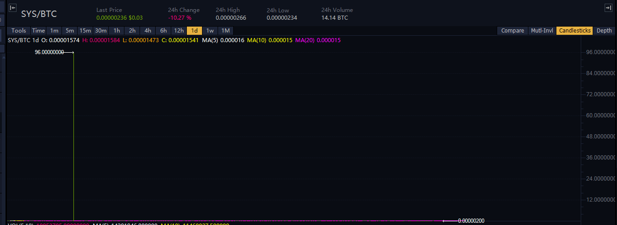Select the 30m interval
Image resolution: width=617 pixels, height=225 pixels.
pos(101,31)
